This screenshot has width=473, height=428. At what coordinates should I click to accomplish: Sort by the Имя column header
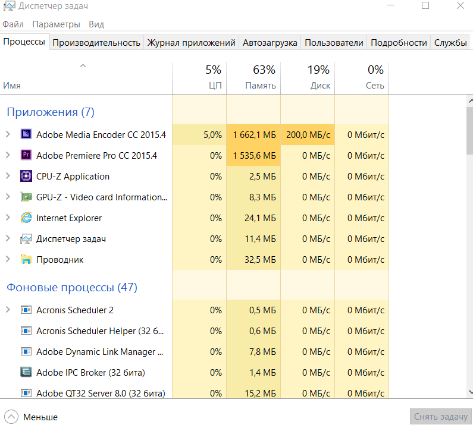[x=86, y=78]
